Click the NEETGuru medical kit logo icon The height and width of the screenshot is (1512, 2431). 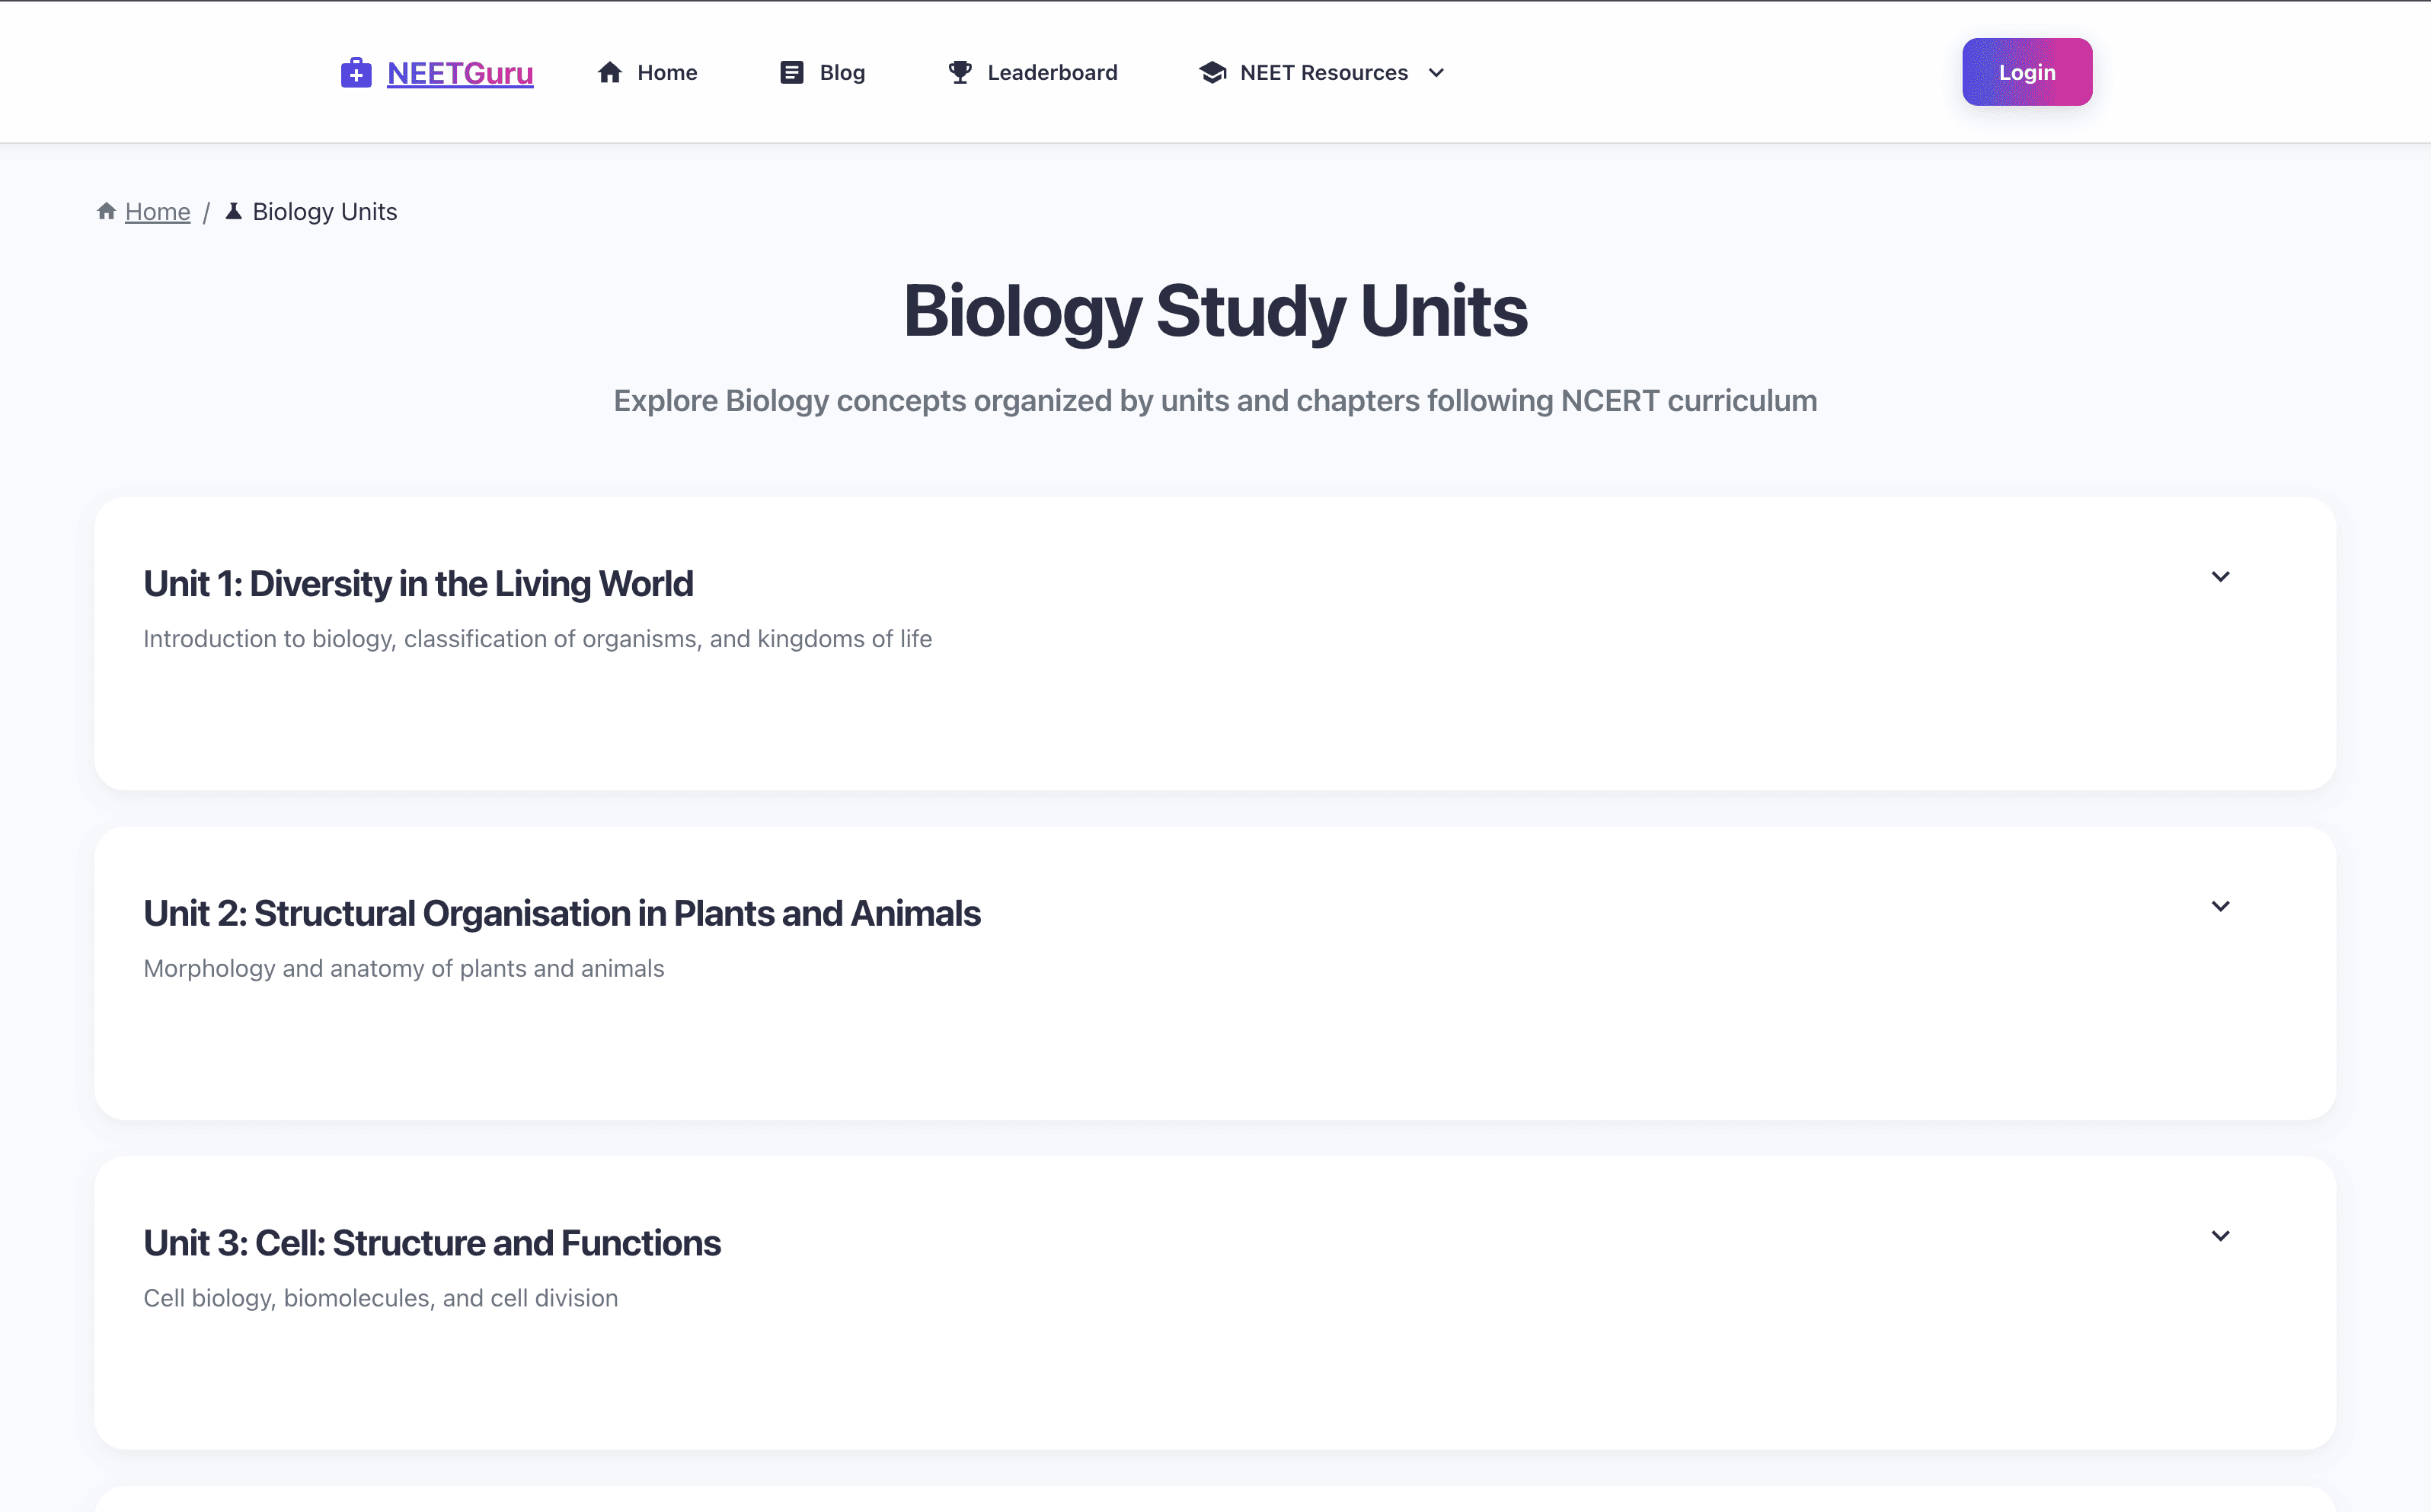355,73
